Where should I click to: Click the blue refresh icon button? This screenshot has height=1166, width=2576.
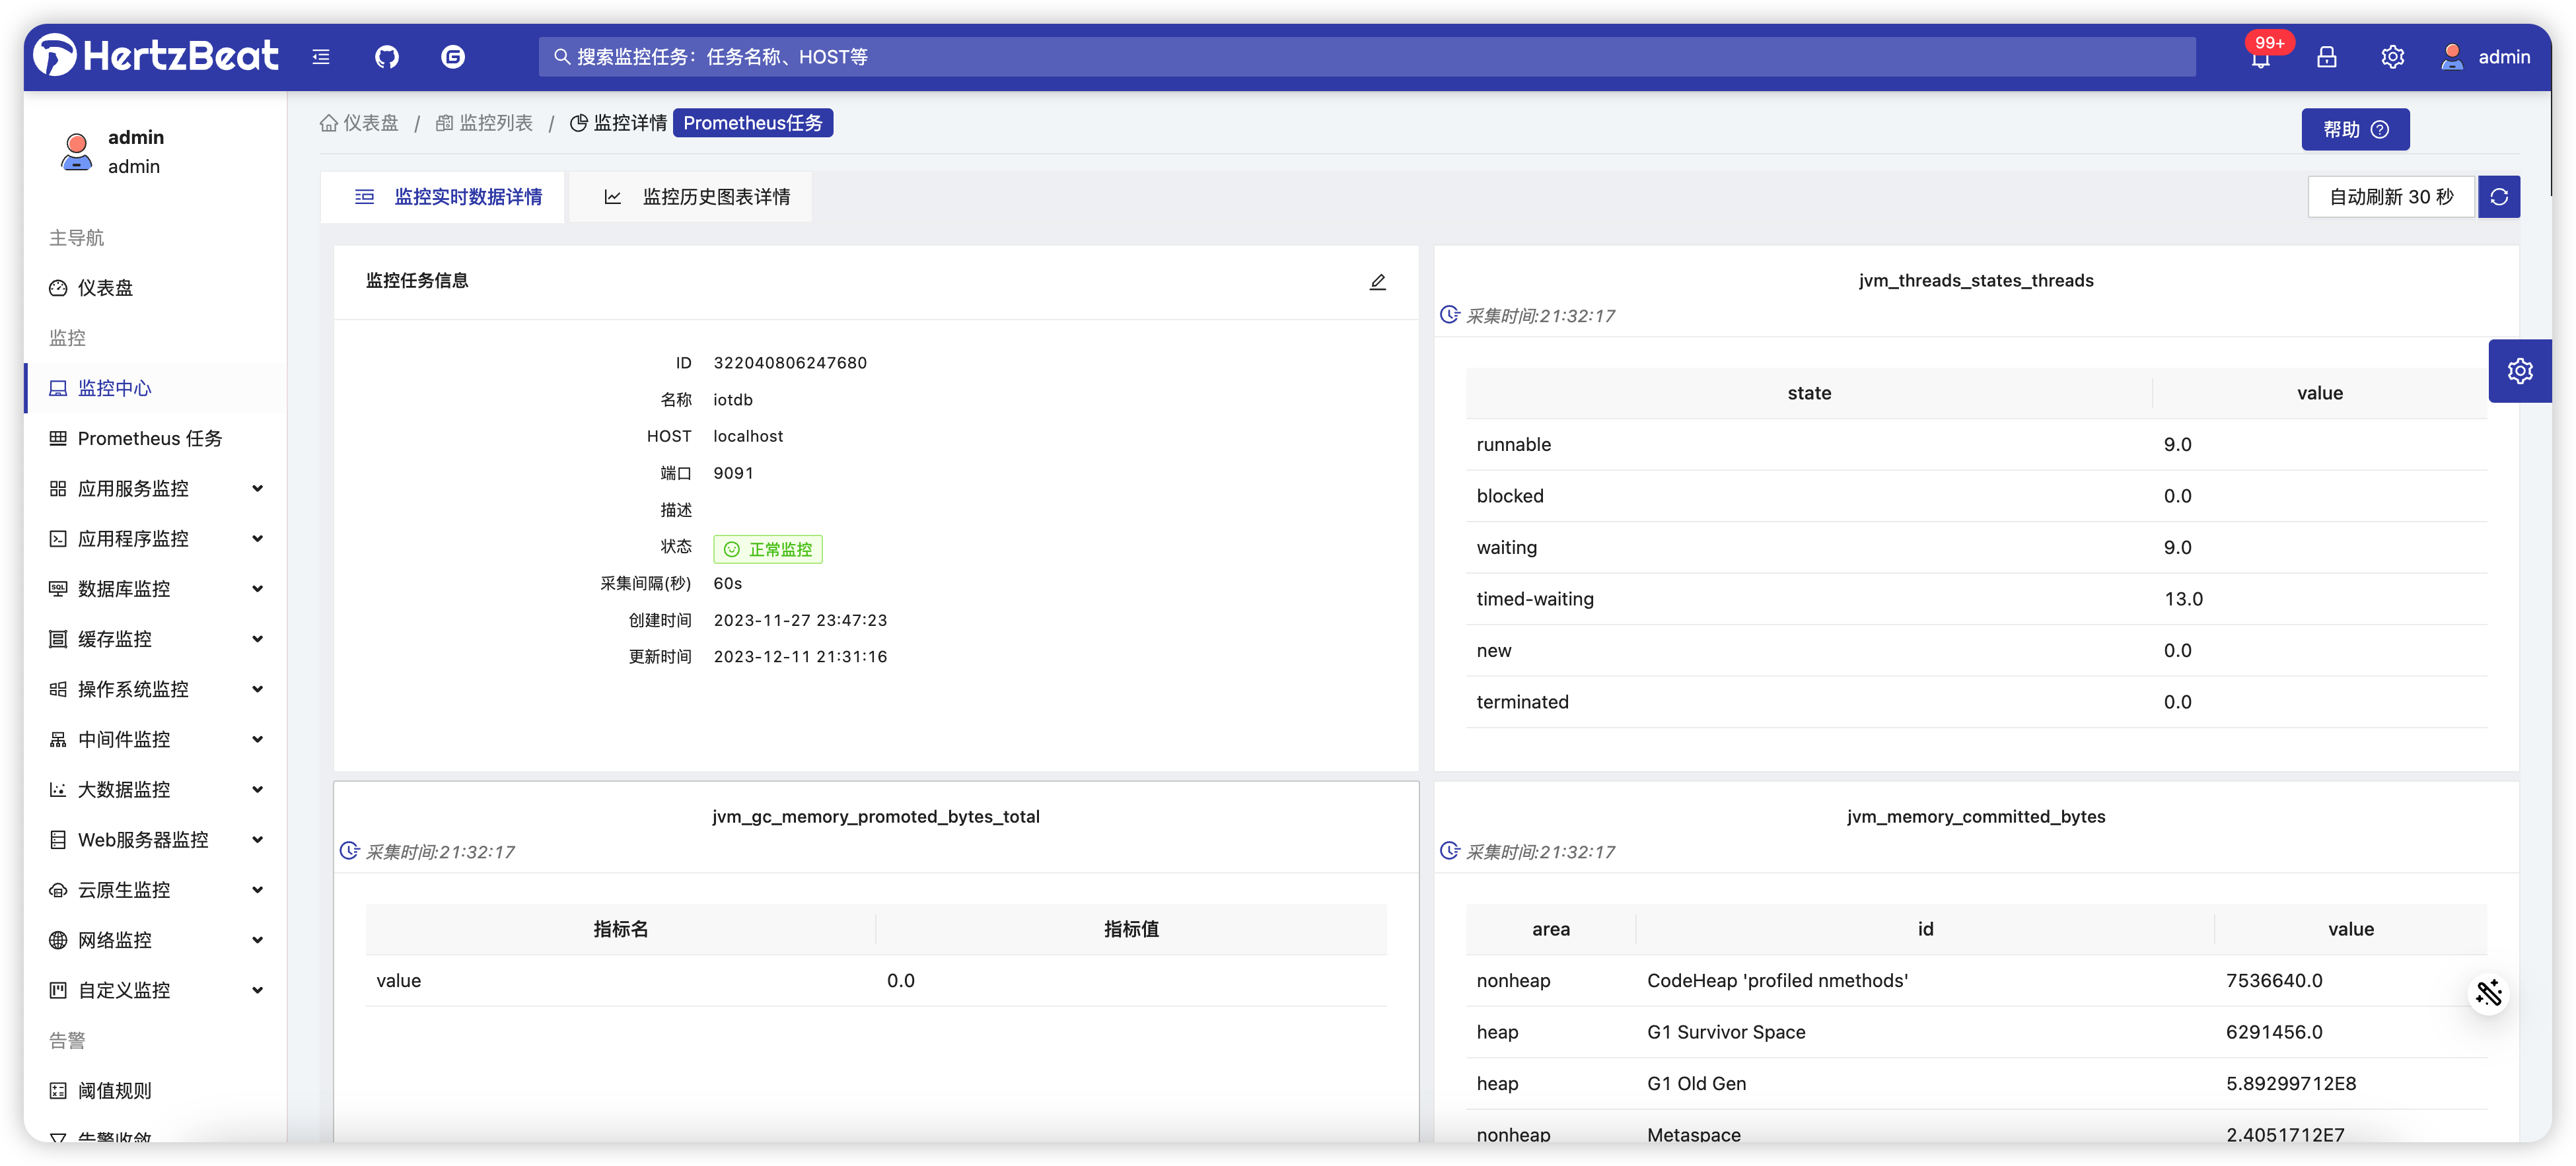[2498, 197]
